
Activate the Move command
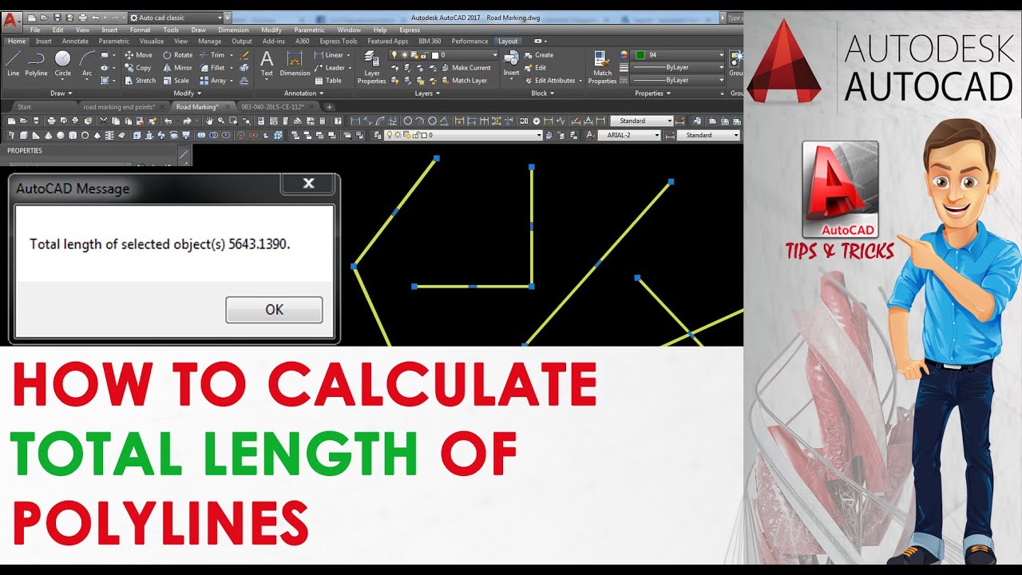click(x=138, y=55)
